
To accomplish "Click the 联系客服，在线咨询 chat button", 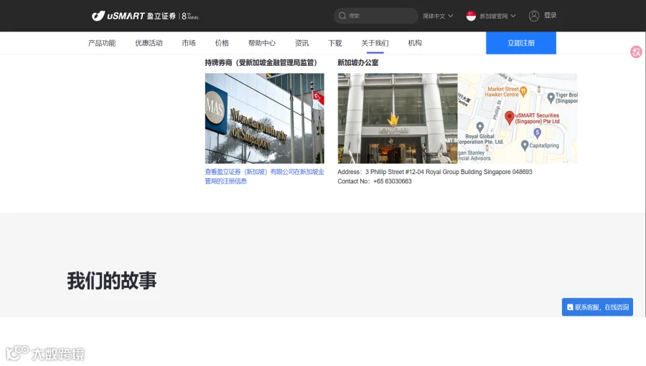I will pyautogui.click(x=597, y=307).
